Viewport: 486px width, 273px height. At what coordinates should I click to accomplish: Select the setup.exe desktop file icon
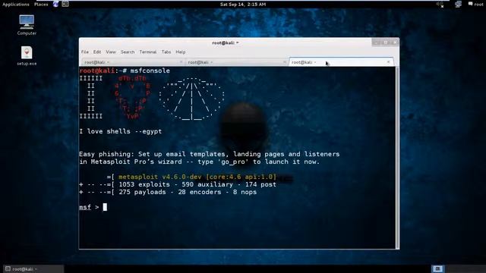27,55
